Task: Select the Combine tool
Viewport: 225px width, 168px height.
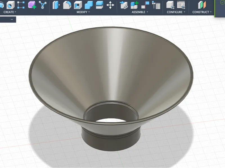Action: pos(89,5)
